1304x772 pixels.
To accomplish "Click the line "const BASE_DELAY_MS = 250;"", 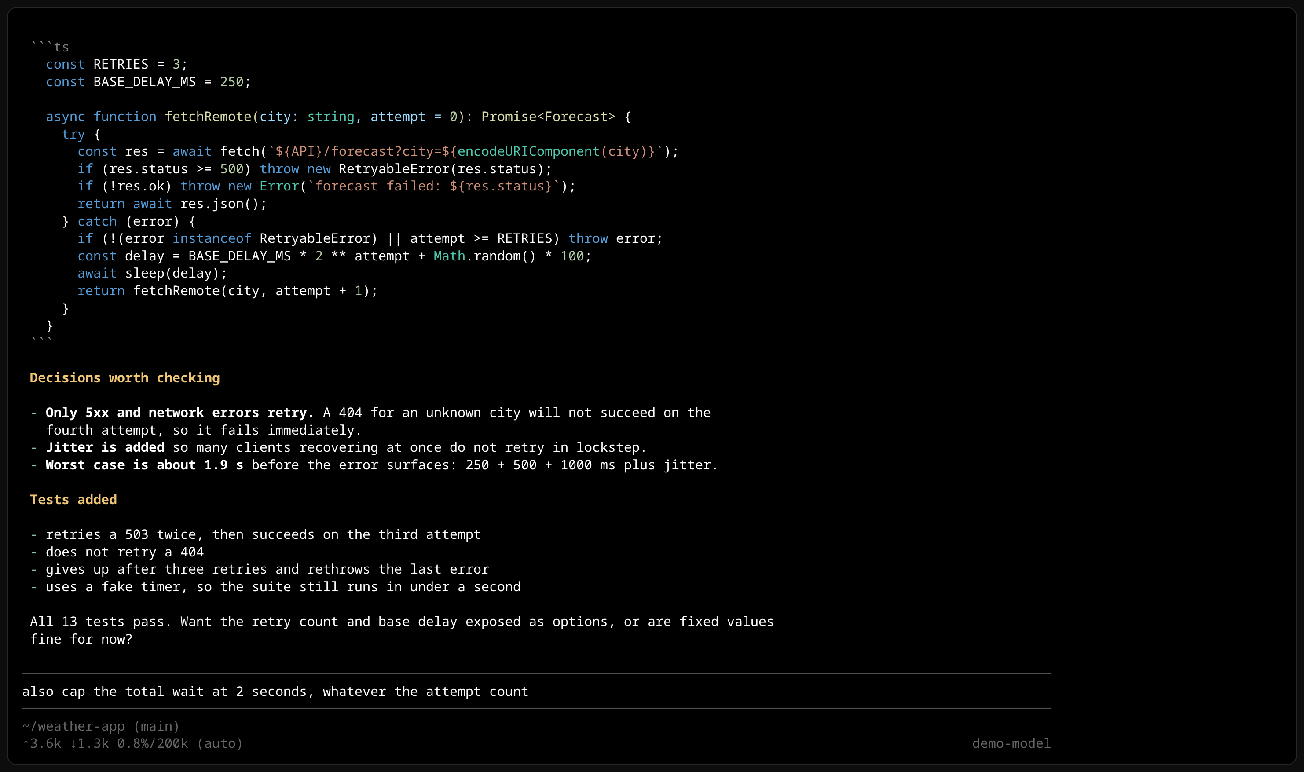I will coord(148,82).
